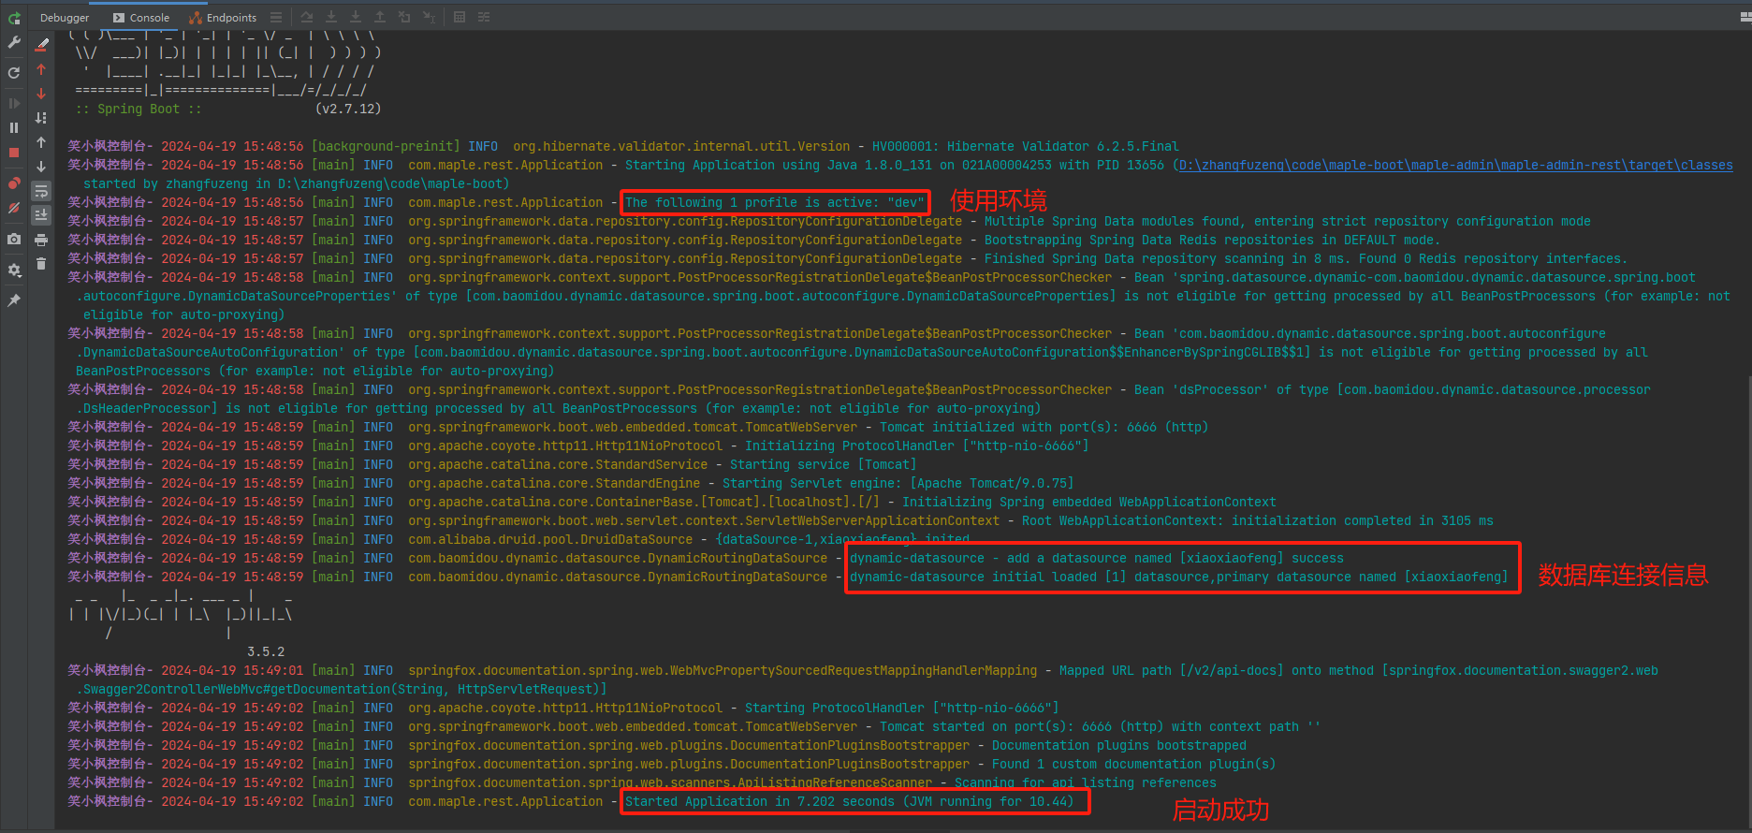Open the Endpoints tab
This screenshot has height=833, width=1752.
(223, 18)
